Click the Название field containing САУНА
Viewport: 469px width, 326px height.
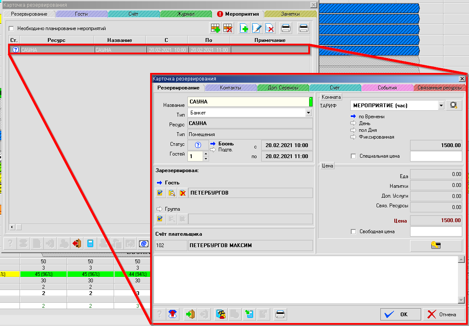click(248, 102)
